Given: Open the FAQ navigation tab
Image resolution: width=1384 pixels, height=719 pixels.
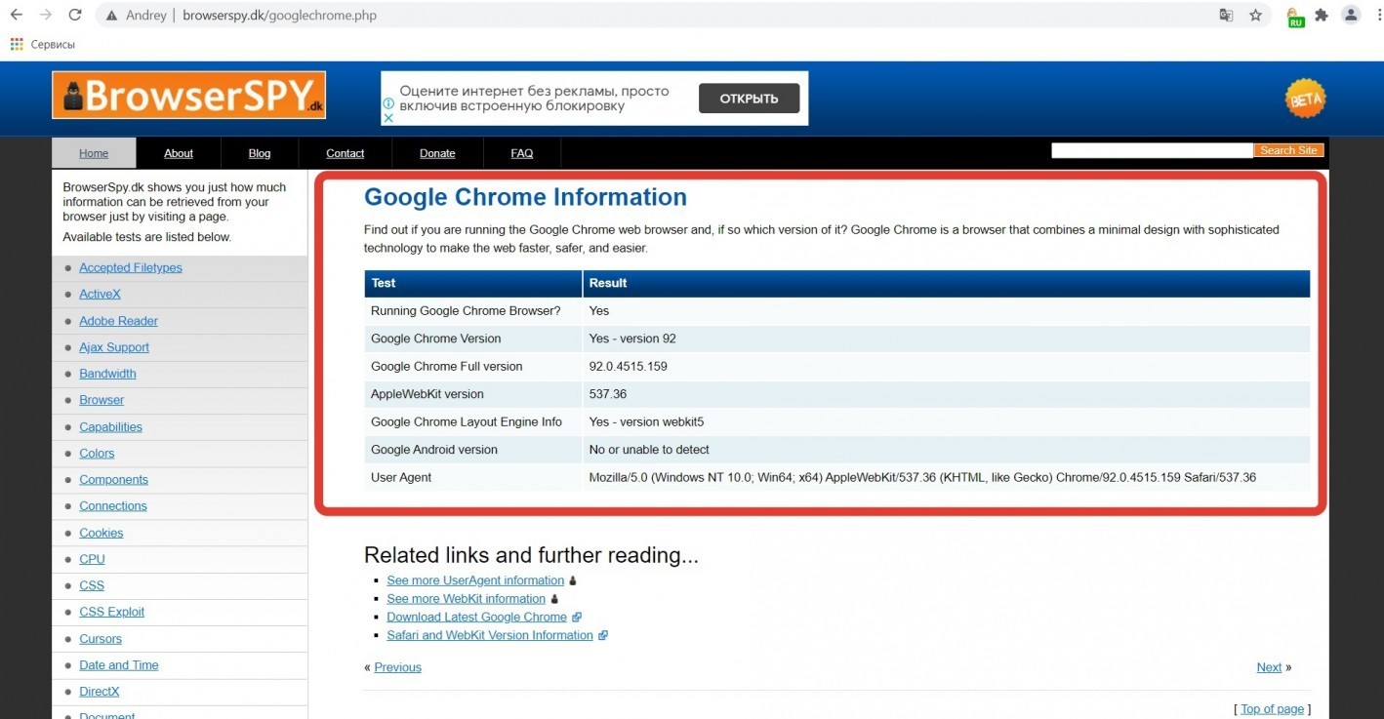Looking at the screenshot, I should point(522,153).
